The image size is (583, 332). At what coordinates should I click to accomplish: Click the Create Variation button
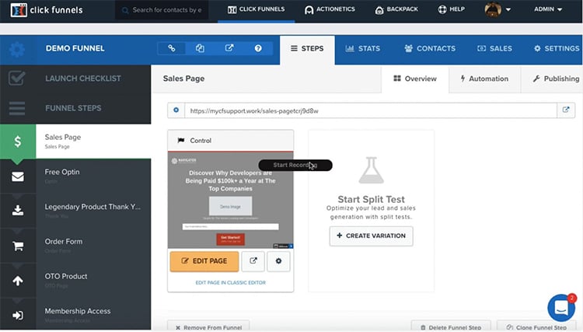coord(371,236)
